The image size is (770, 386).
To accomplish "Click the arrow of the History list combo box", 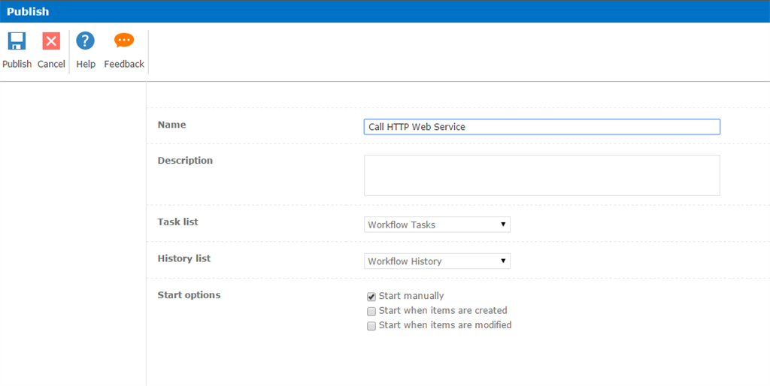I will pos(503,261).
